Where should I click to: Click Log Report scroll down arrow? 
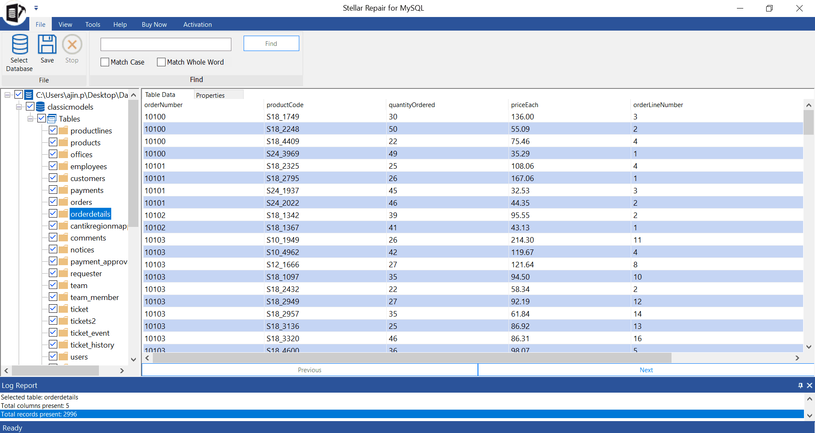point(809,416)
